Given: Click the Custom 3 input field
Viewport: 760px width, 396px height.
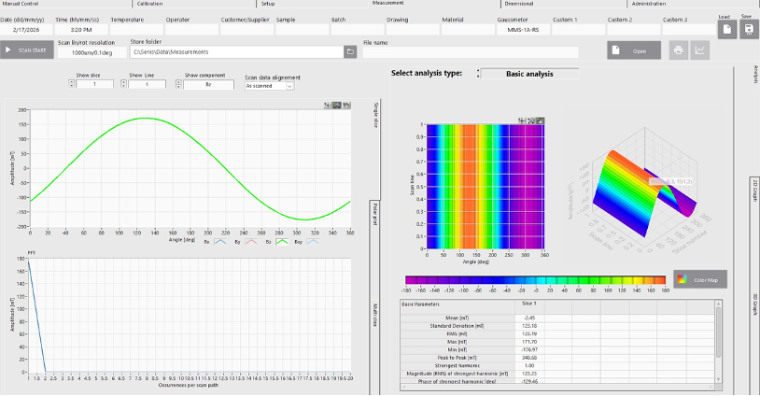Looking at the screenshot, I should pos(689,30).
